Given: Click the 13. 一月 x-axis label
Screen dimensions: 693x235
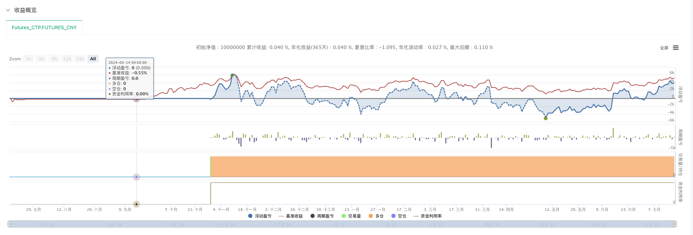Looking at the screenshot, I should 352,210.
